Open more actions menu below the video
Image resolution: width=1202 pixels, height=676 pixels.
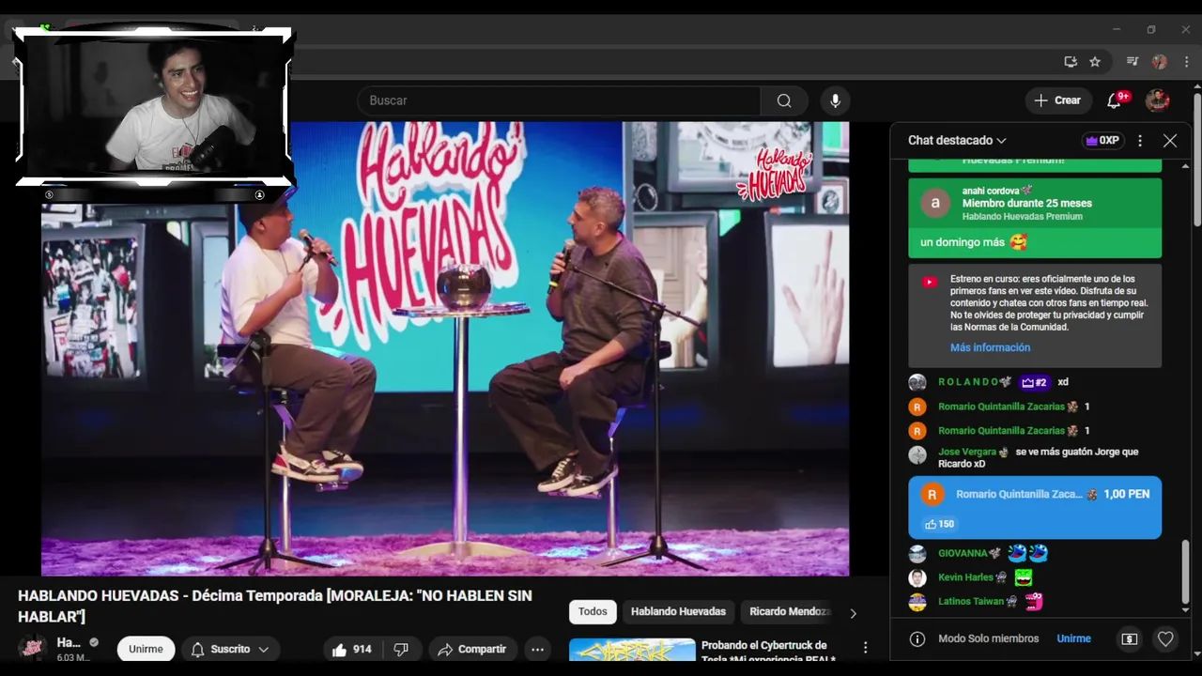click(x=537, y=649)
